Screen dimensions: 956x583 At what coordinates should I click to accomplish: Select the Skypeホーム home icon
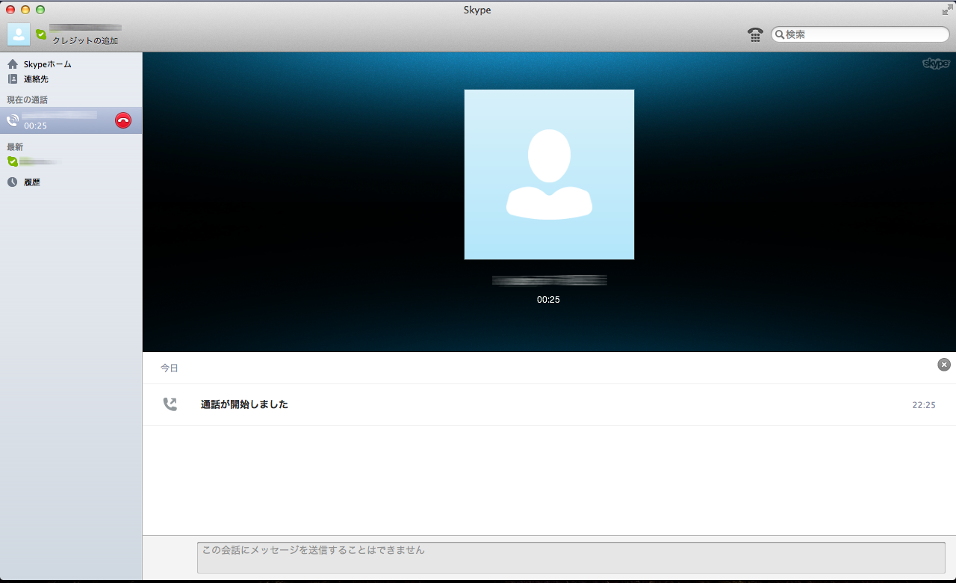click(13, 64)
